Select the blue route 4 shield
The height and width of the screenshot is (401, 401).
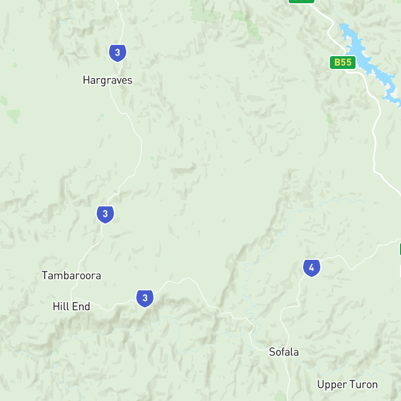pos(312,268)
